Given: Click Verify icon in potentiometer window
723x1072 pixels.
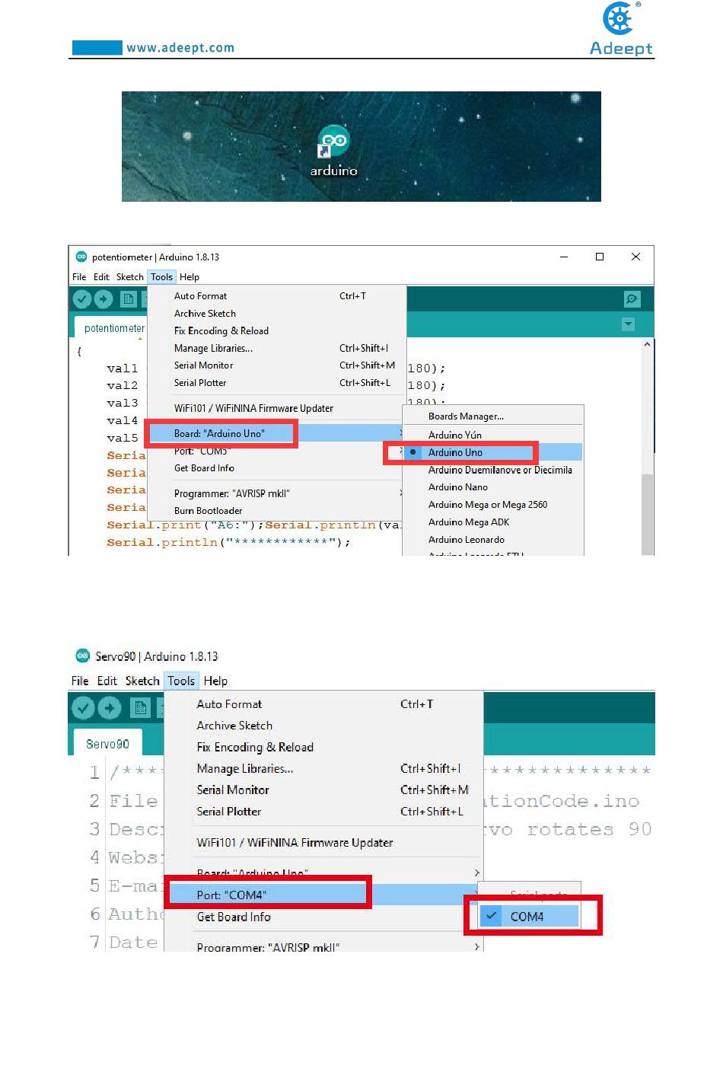Looking at the screenshot, I should [82, 300].
